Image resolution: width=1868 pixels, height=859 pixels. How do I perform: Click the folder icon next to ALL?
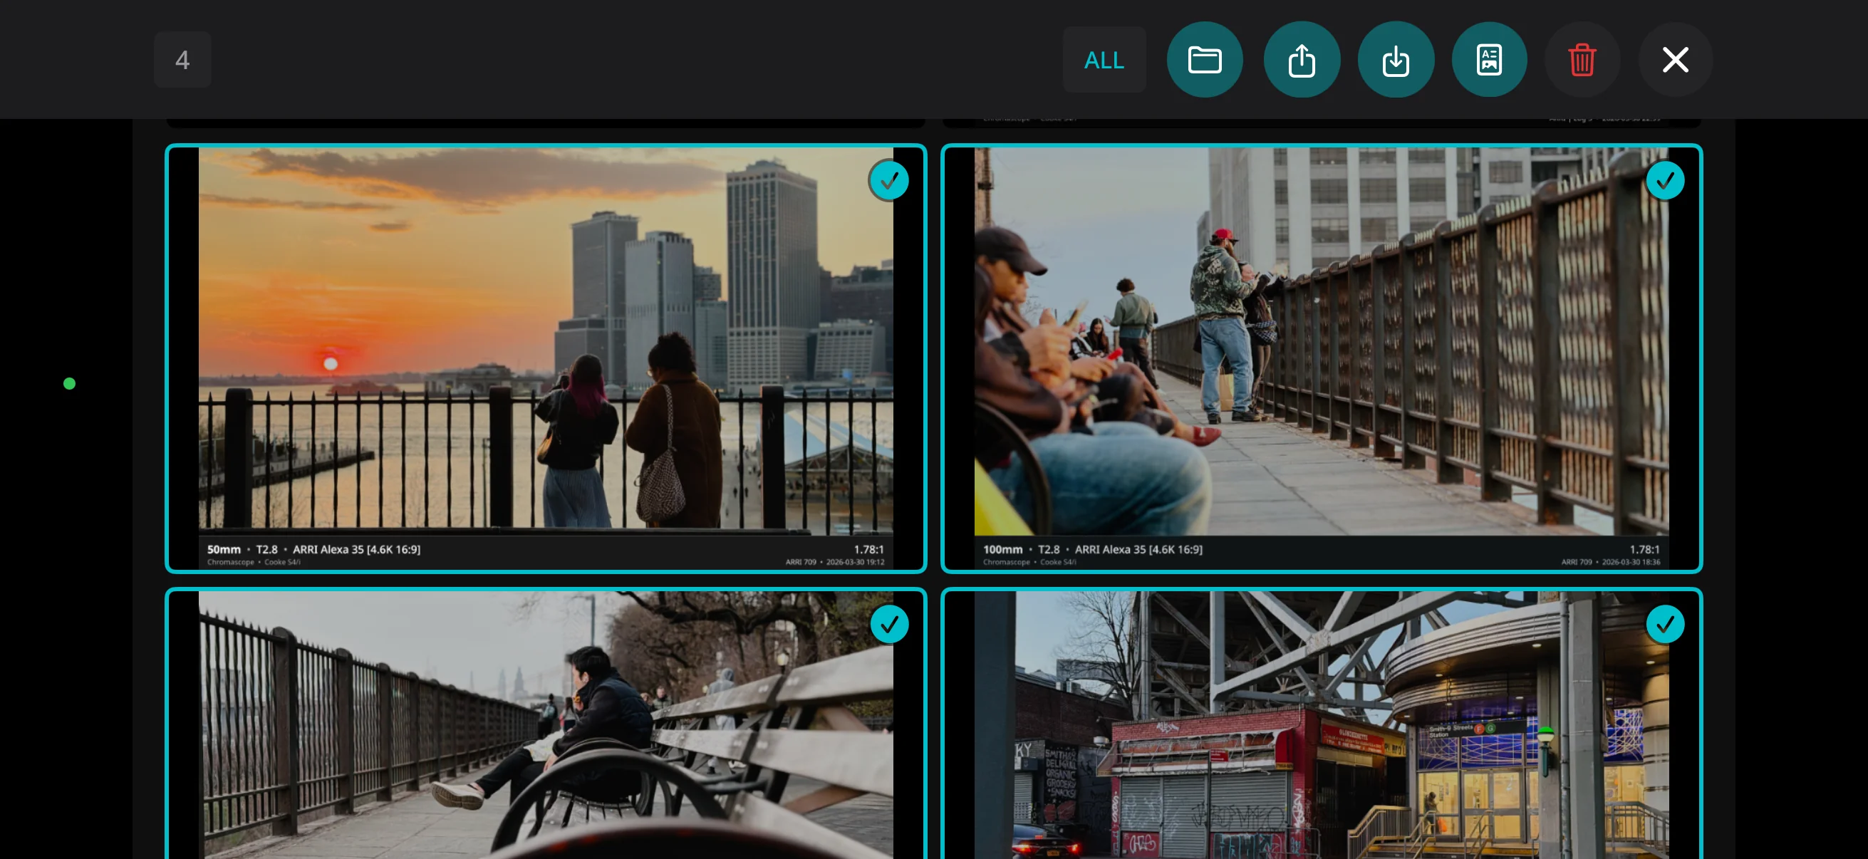1205,59
